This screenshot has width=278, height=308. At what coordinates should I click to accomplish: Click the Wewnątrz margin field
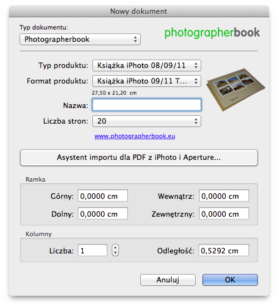click(x=224, y=195)
